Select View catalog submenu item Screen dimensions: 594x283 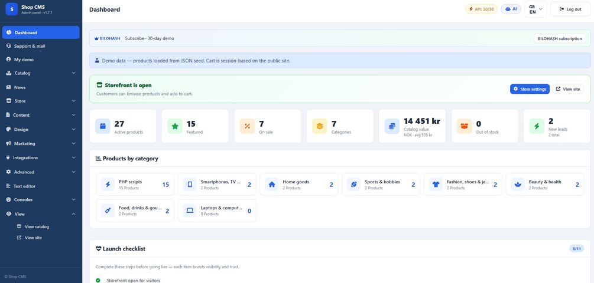coord(37,227)
